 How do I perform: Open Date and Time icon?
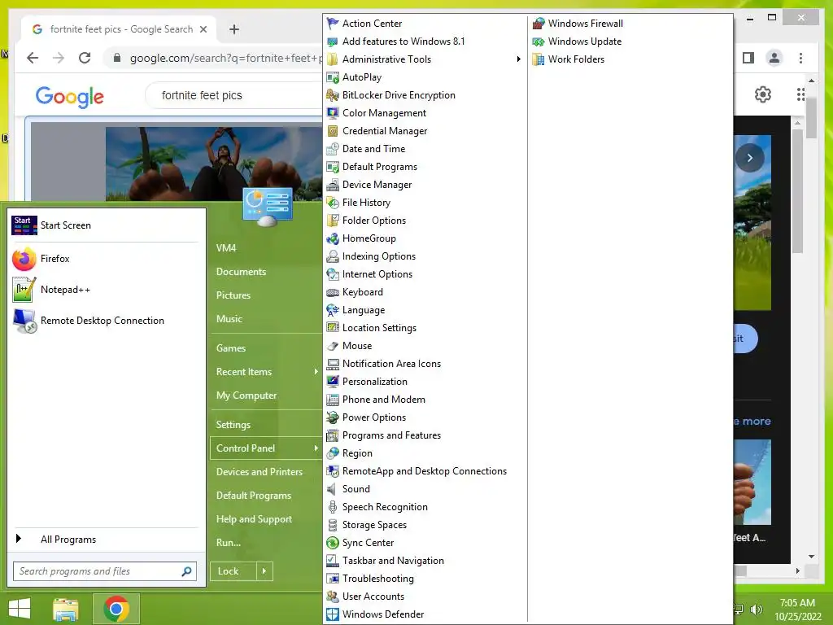pos(333,149)
